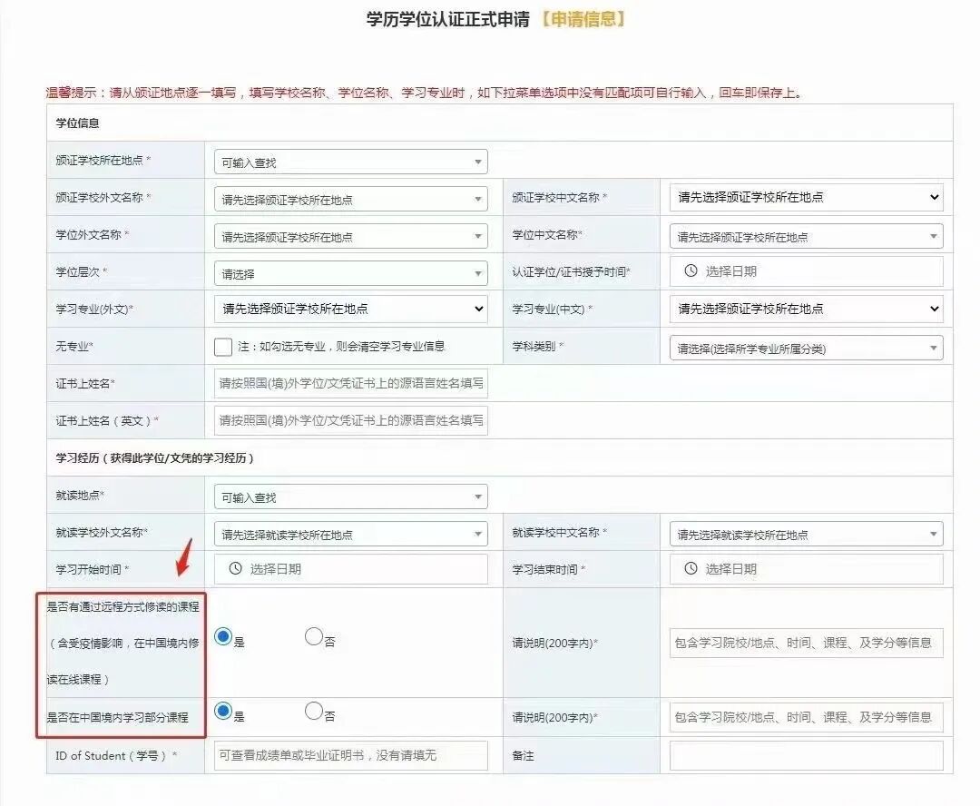The image size is (980, 806).
Task: Click the 证书上姓名(英文) entry field
Action: click(x=349, y=420)
